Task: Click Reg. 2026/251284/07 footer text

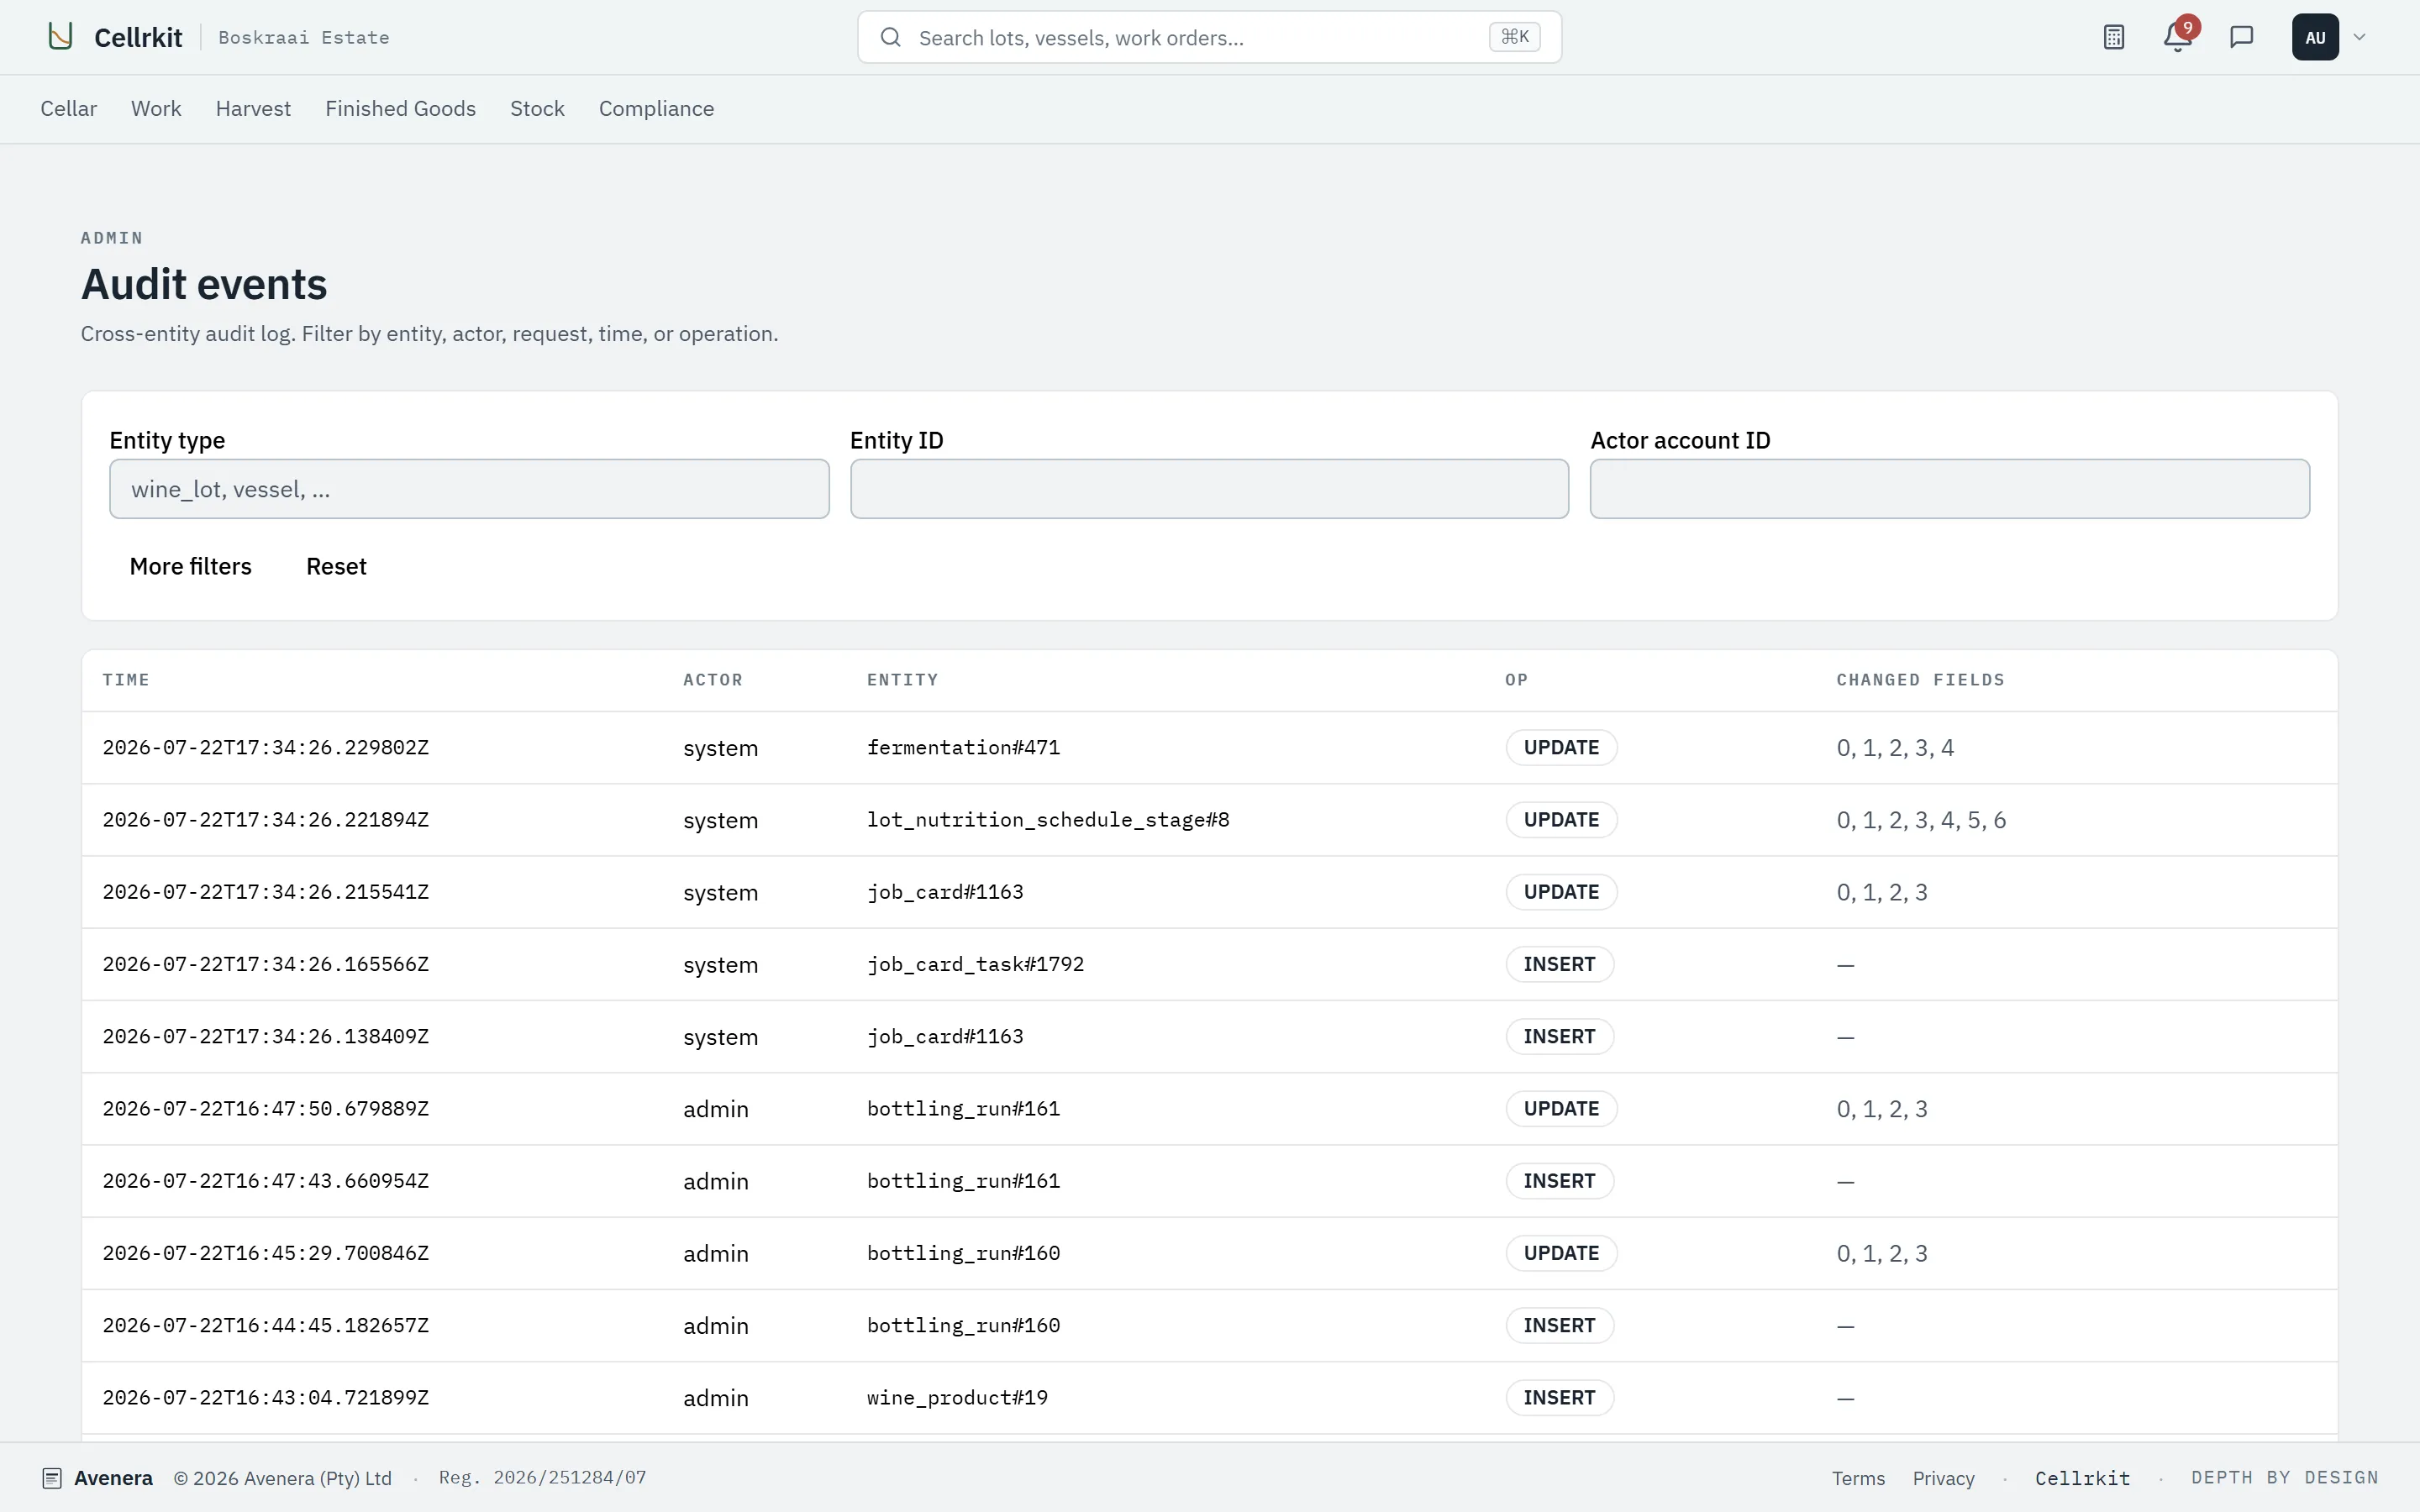Action: point(542,1478)
